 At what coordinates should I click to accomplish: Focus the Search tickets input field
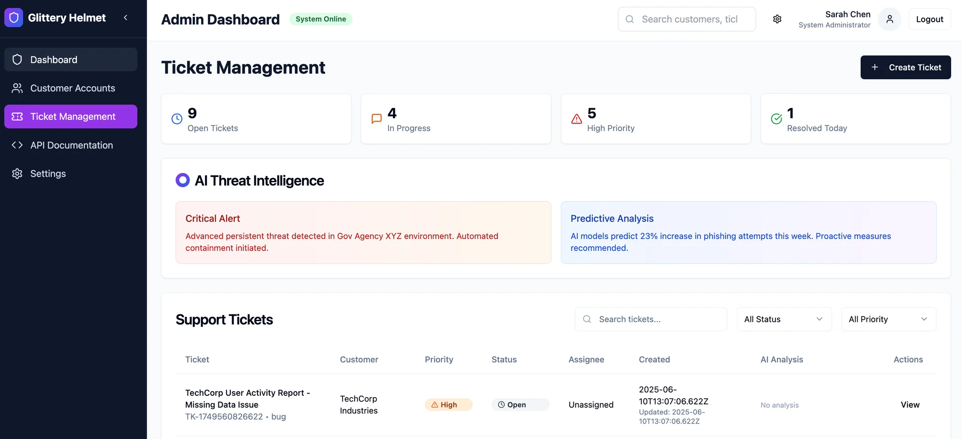coord(651,319)
